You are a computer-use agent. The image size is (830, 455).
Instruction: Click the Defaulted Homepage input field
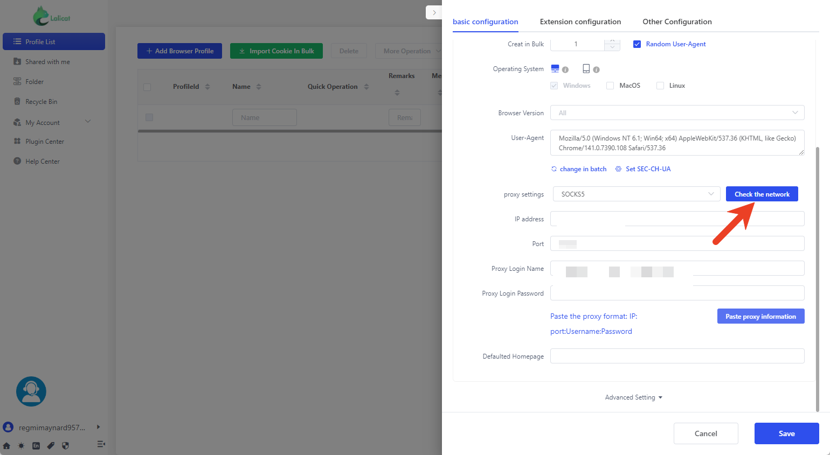pos(677,356)
